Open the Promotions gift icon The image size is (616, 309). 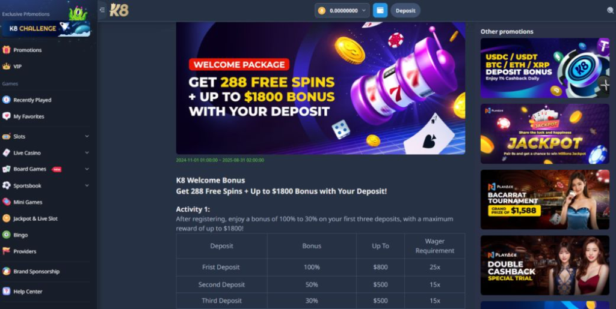pos(6,50)
